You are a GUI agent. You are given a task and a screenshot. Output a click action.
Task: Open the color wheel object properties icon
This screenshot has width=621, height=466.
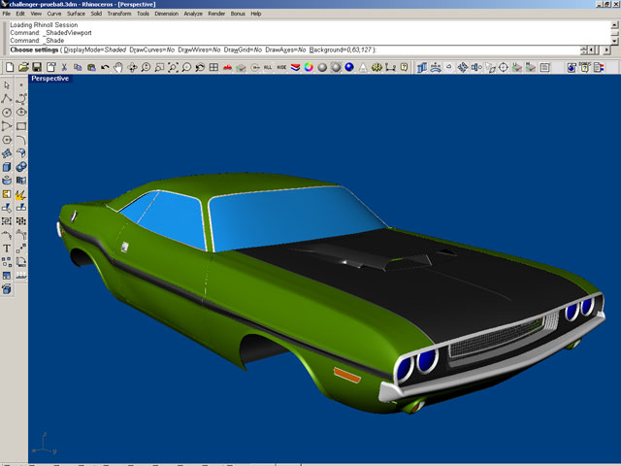[309, 67]
